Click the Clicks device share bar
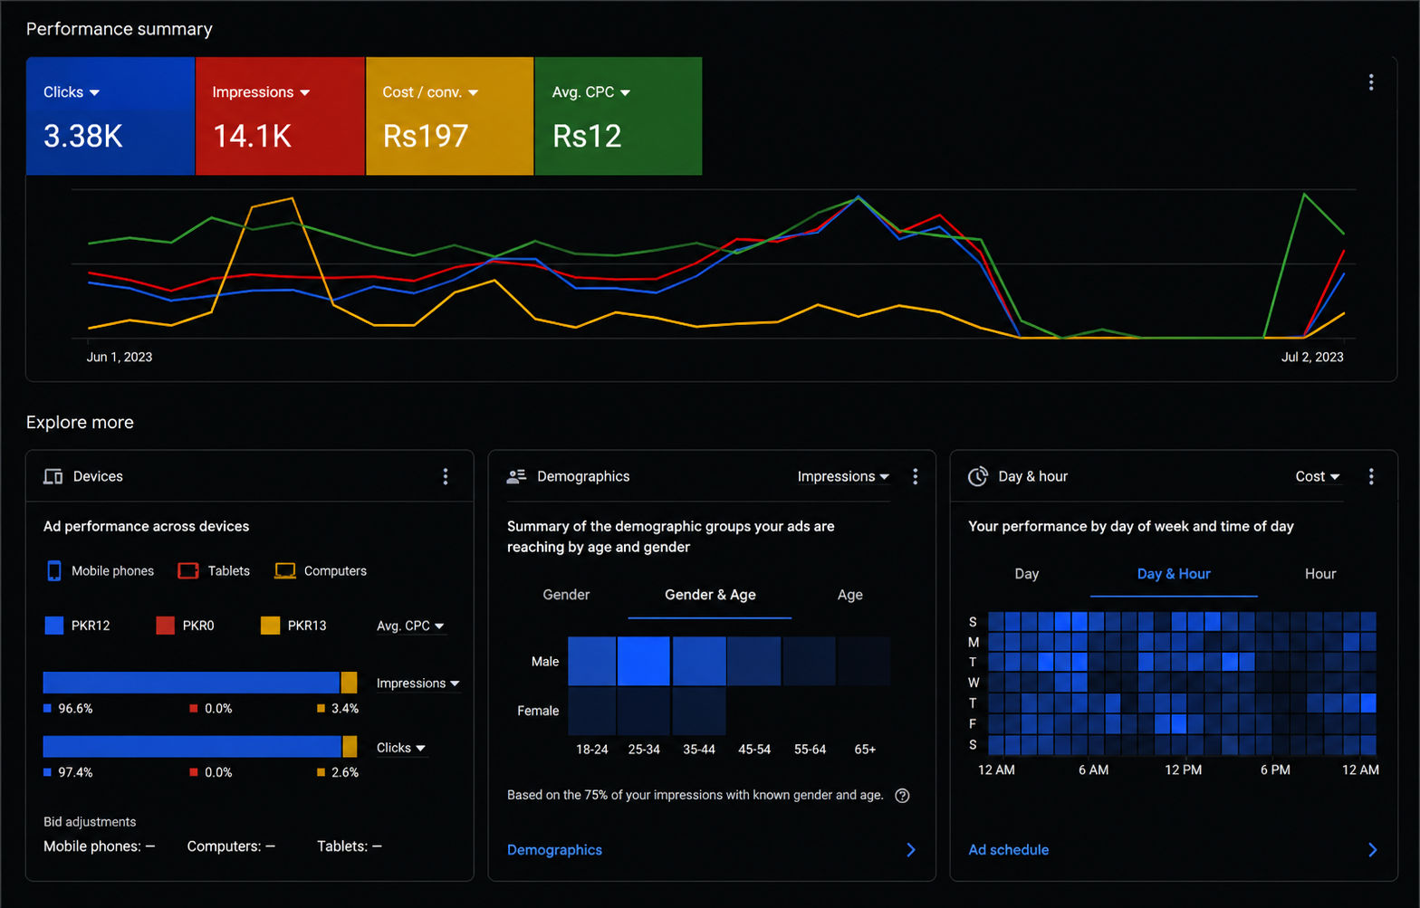The height and width of the screenshot is (908, 1420). click(200, 746)
